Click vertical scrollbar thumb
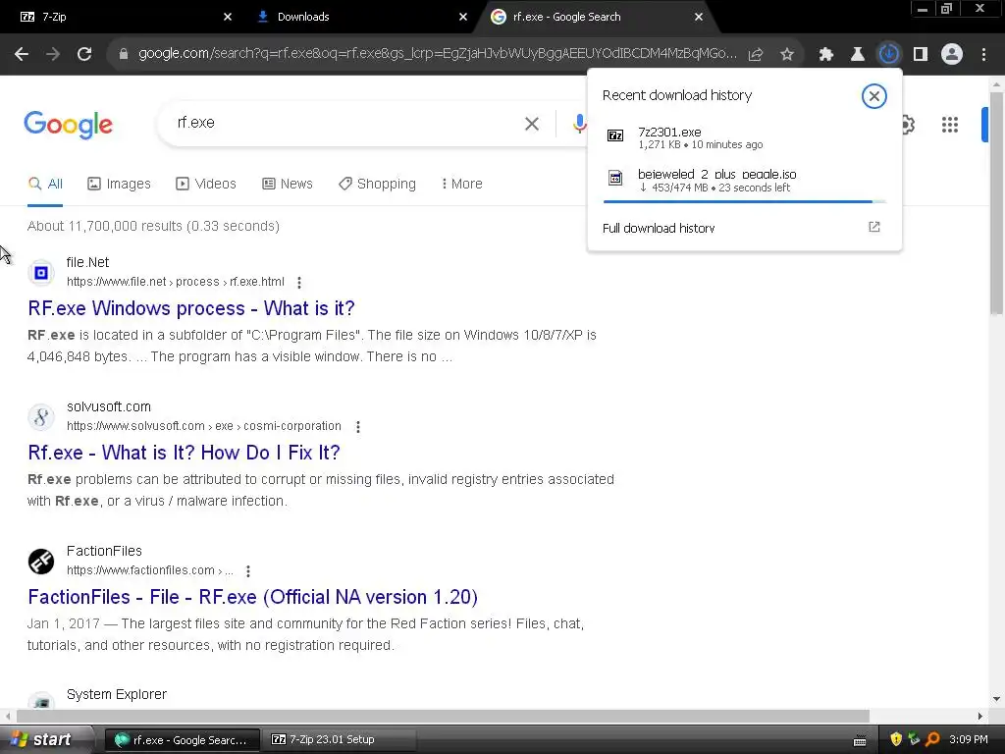Image resolution: width=1005 pixels, height=754 pixels. pos(996,202)
